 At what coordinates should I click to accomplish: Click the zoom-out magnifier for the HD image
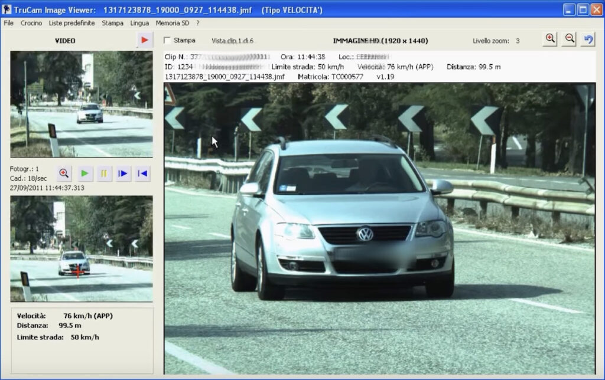click(568, 38)
